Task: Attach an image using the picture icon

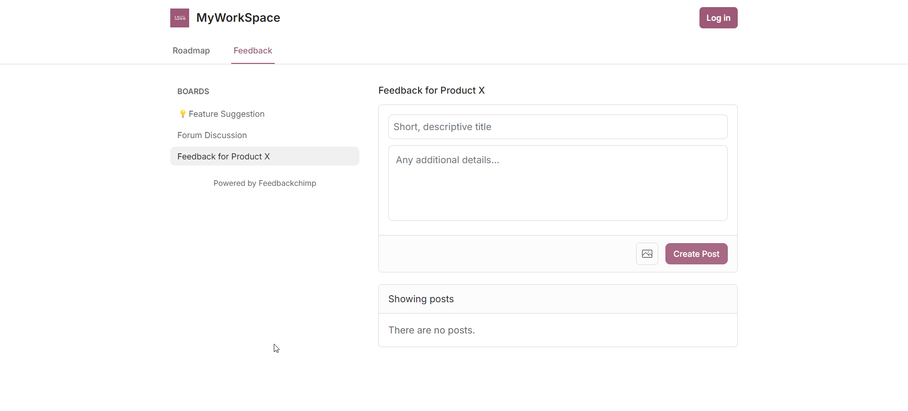Action: pyautogui.click(x=647, y=254)
